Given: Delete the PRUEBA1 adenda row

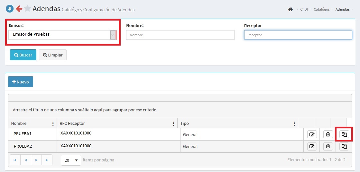Looking at the screenshot, I should 328,134.
